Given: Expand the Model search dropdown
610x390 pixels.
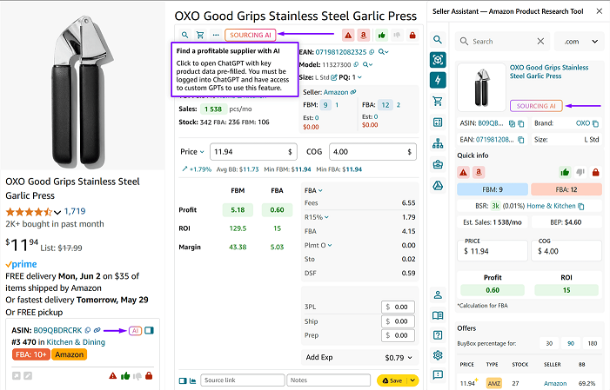Looking at the screenshot, I should coord(367,64).
